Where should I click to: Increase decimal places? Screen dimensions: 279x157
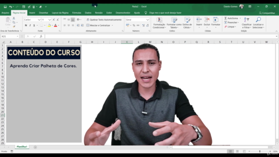pyautogui.click(x=143, y=25)
